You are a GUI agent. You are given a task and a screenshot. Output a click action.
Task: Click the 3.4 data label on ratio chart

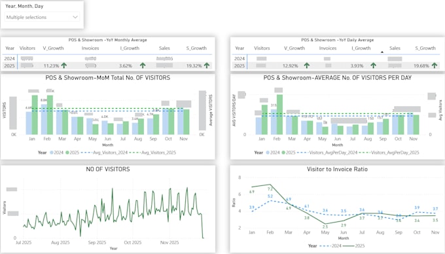click(417, 221)
